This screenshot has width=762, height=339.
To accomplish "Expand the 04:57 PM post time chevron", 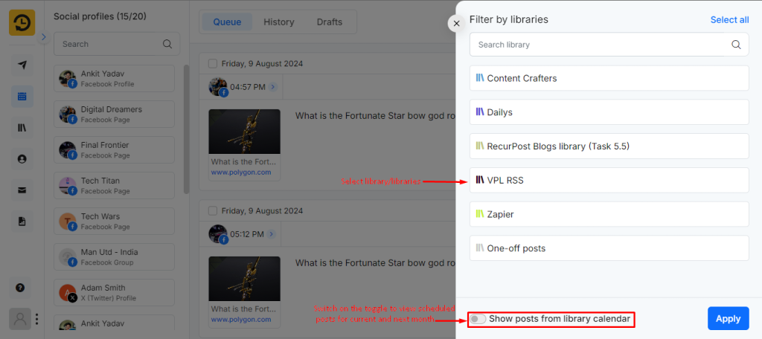I will (x=272, y=87).
